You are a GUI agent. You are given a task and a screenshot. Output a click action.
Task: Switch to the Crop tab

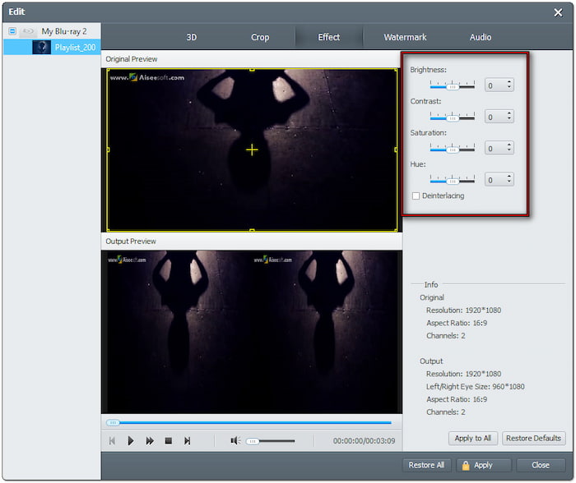coord(260,37)
